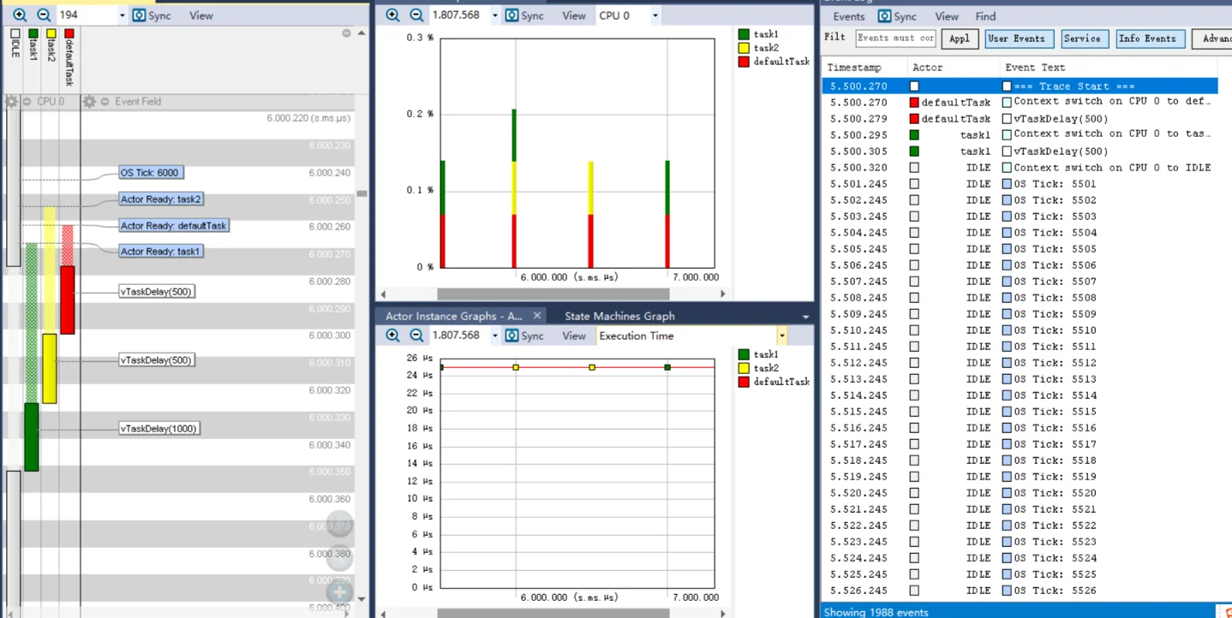Zoom out in the trace timeline view
This screenshot has width=1232, height=618.
coord(44,15)
